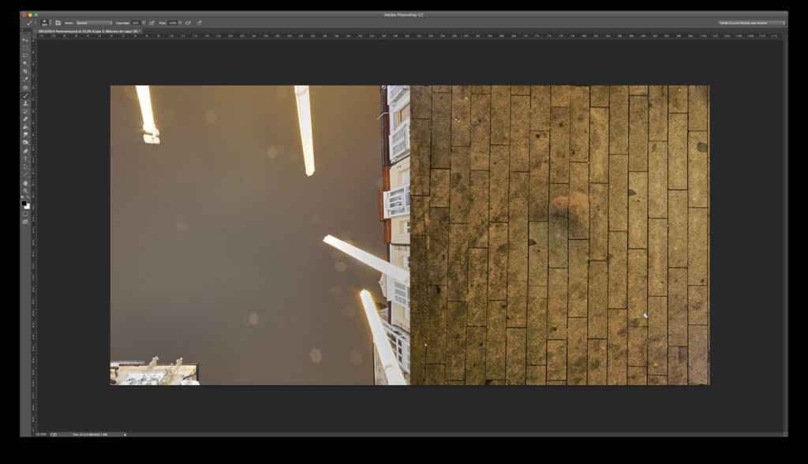The width and height of the screenshot is (808, 464).
Task: Select the Sponge tool
Action: click(25, 142)
